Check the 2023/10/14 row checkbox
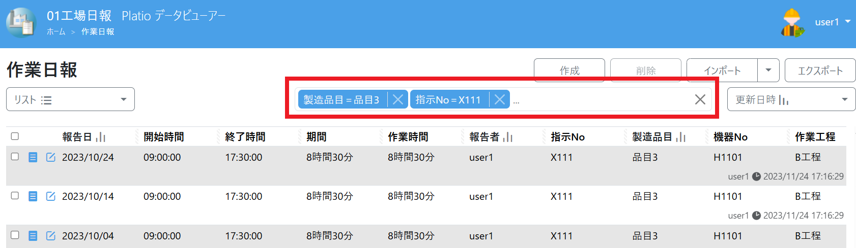 point(15,196)
